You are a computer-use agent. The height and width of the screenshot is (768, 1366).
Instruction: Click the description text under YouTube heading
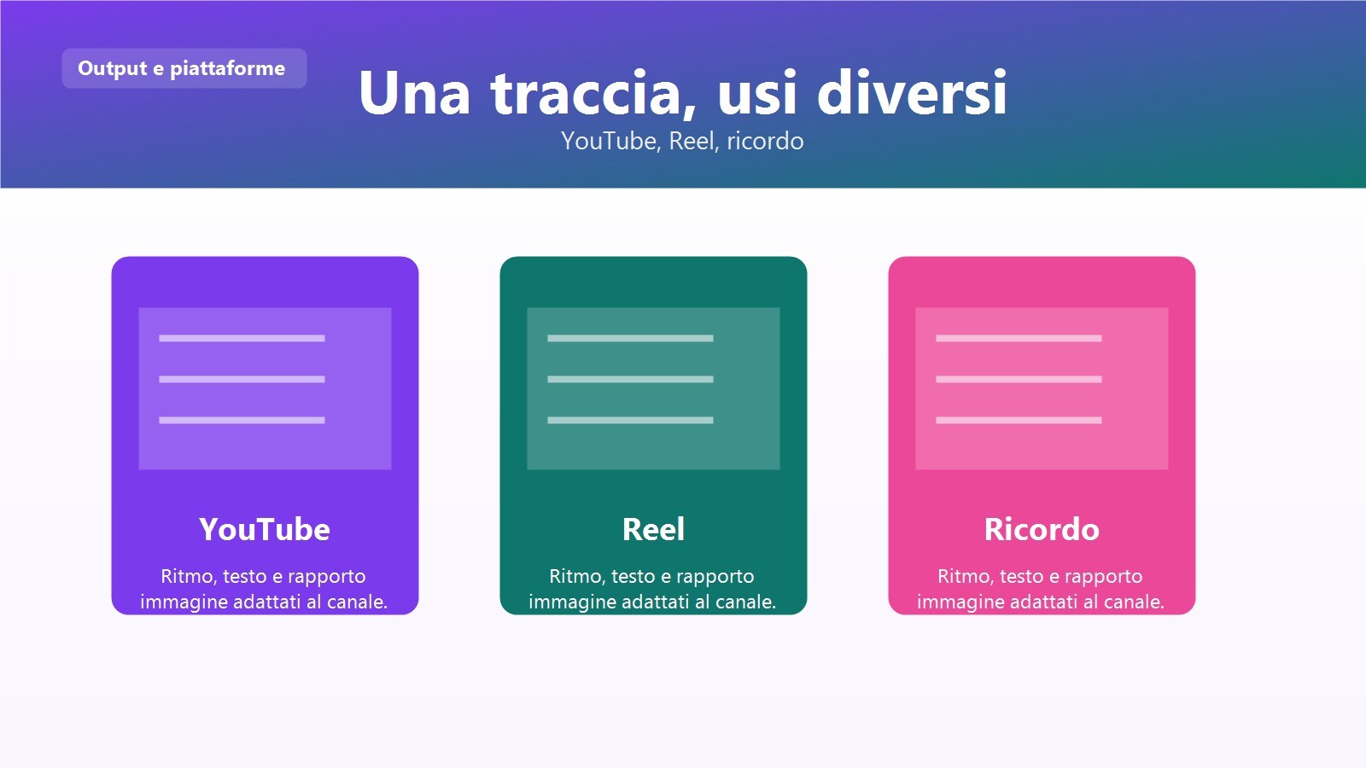pyautogui.click(x=264, y=589)
